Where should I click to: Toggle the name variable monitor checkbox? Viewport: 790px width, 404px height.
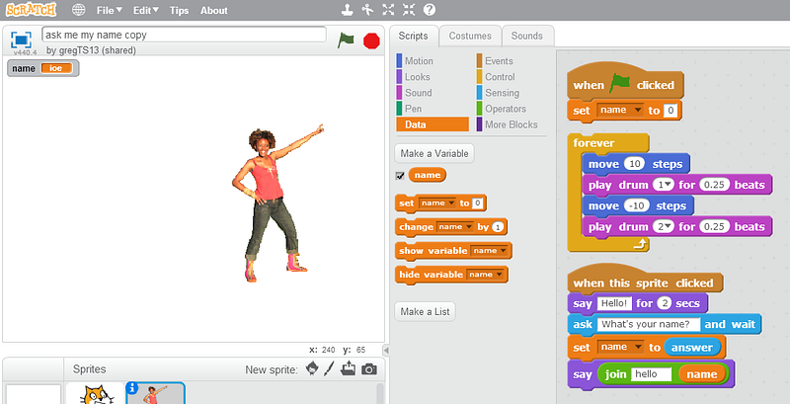[401, 176]
